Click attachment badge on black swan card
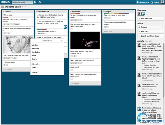 75,56
